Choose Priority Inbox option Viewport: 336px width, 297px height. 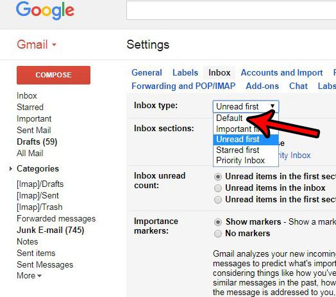[246, 161]
